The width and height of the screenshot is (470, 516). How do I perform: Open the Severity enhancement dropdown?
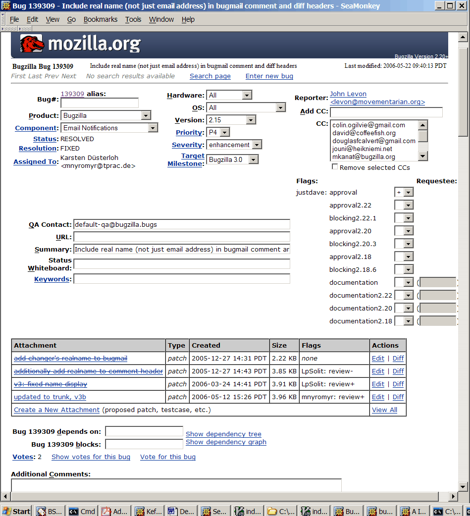(x=234, y=145)
